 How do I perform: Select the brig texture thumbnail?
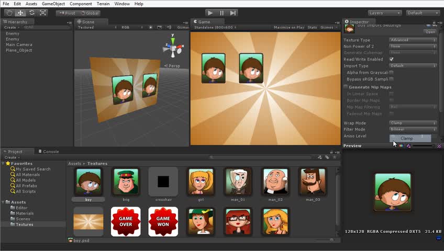tap(126, 181)
